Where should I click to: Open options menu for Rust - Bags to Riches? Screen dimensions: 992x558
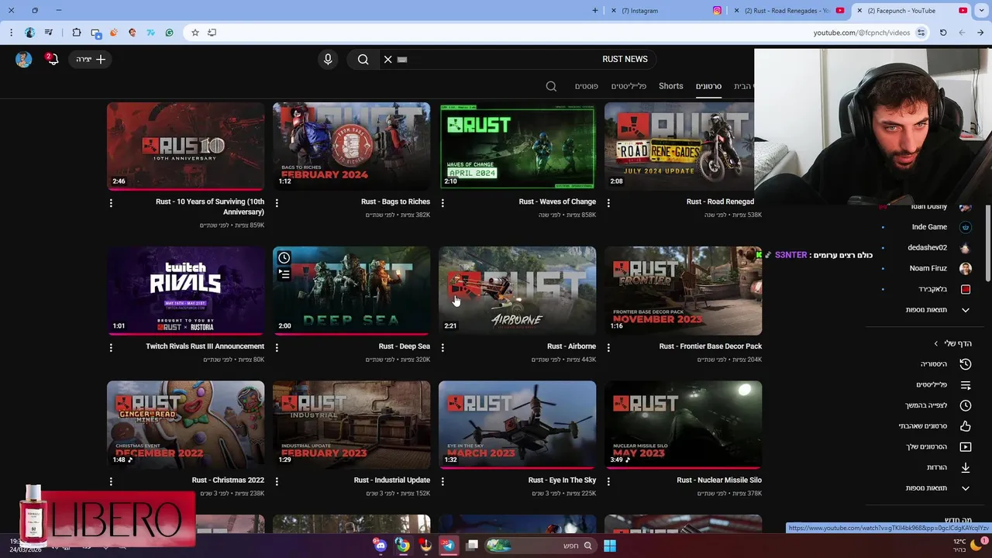pos(277,202)
